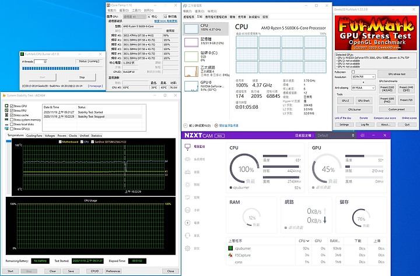Click CPU burner button in FurMark

pos(355,109)
